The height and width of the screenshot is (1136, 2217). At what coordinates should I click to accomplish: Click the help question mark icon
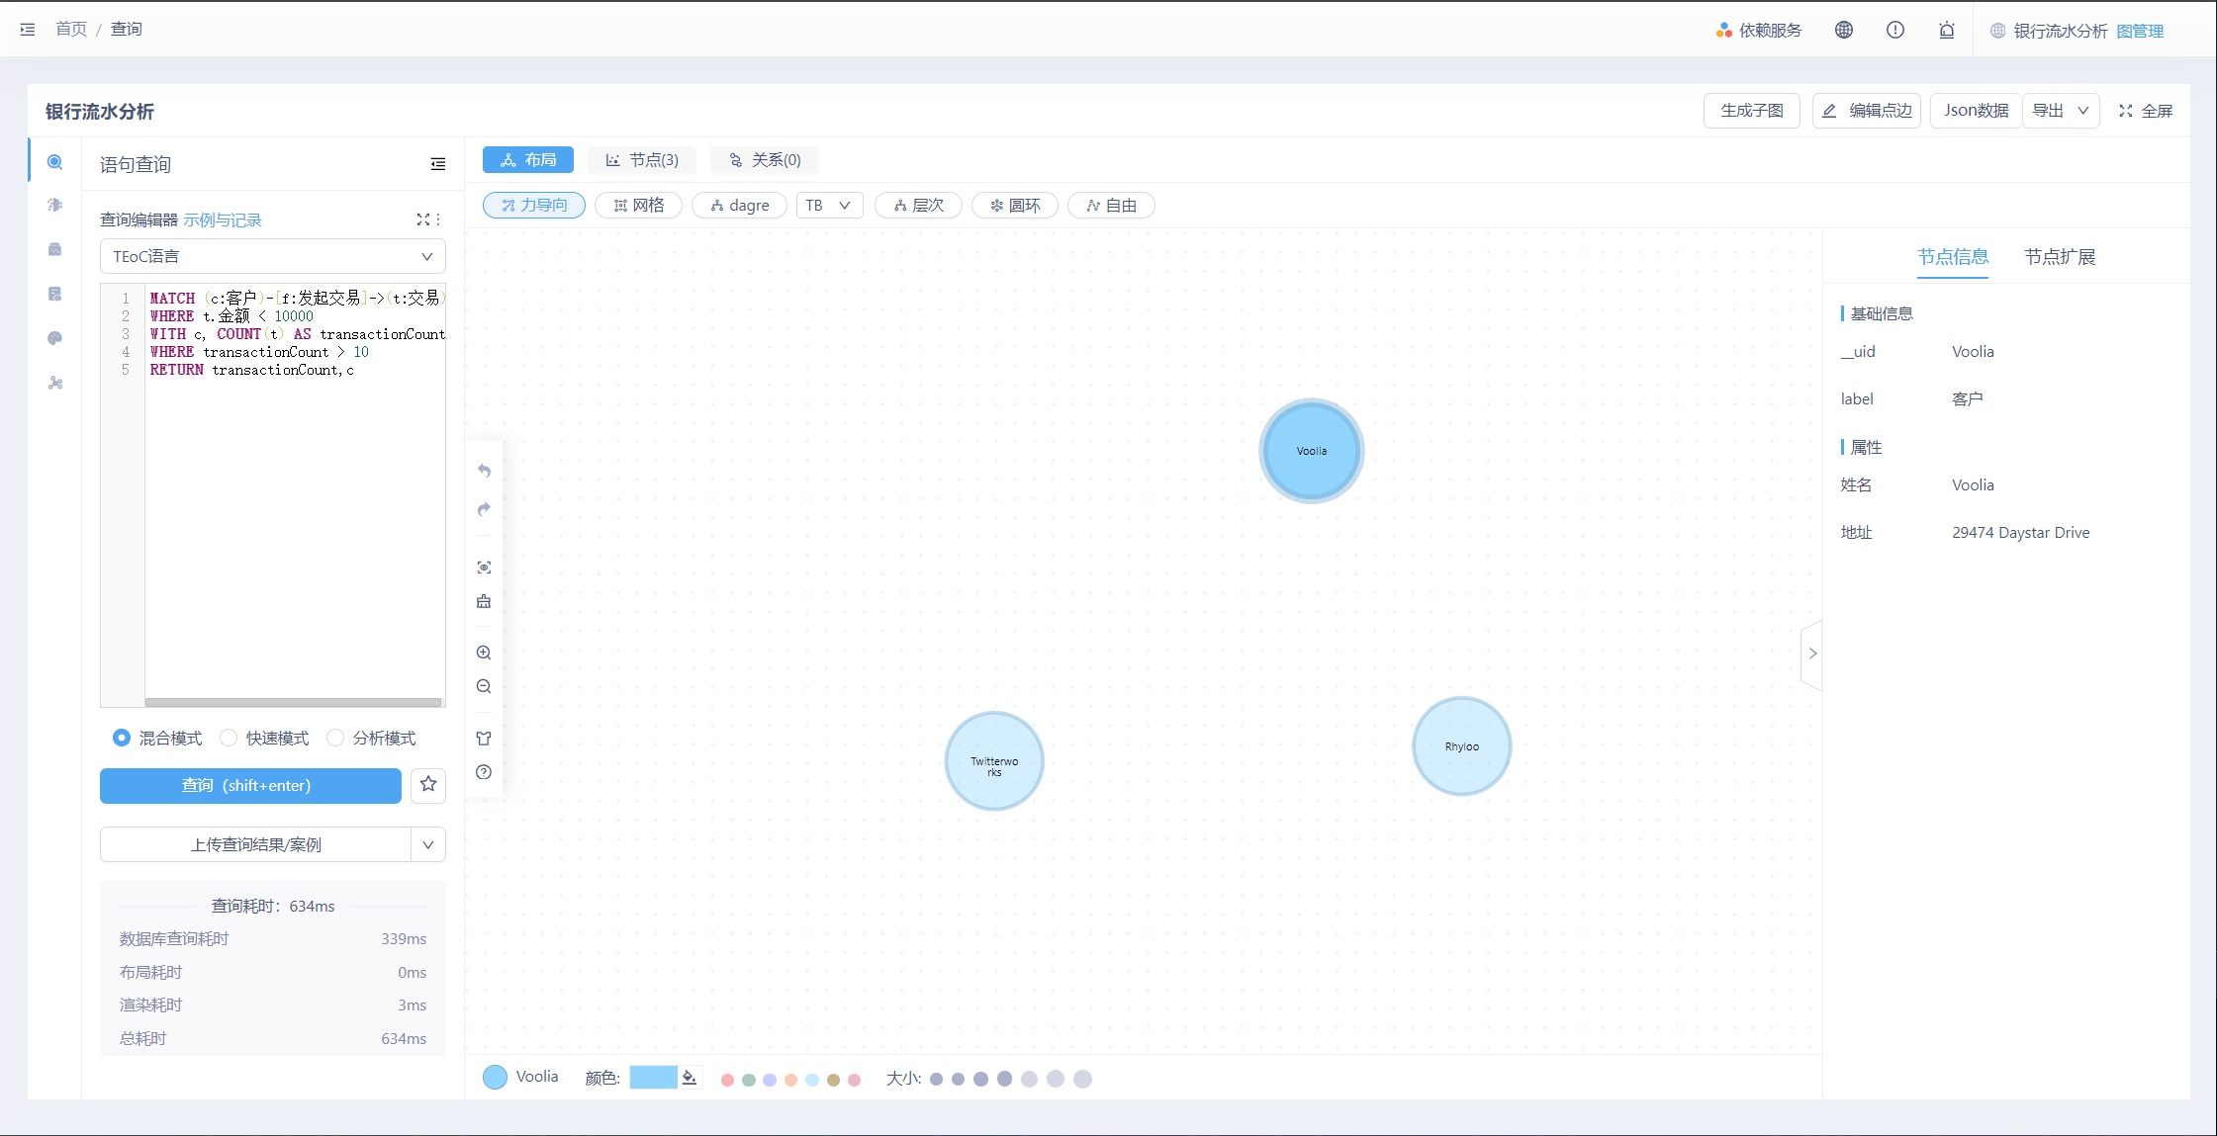[x=484, y=772]
